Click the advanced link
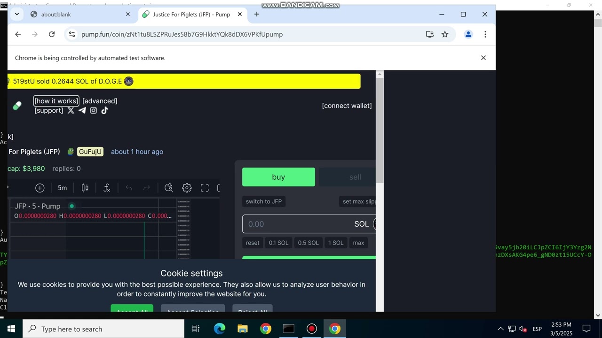 click(x=100, y=101)
